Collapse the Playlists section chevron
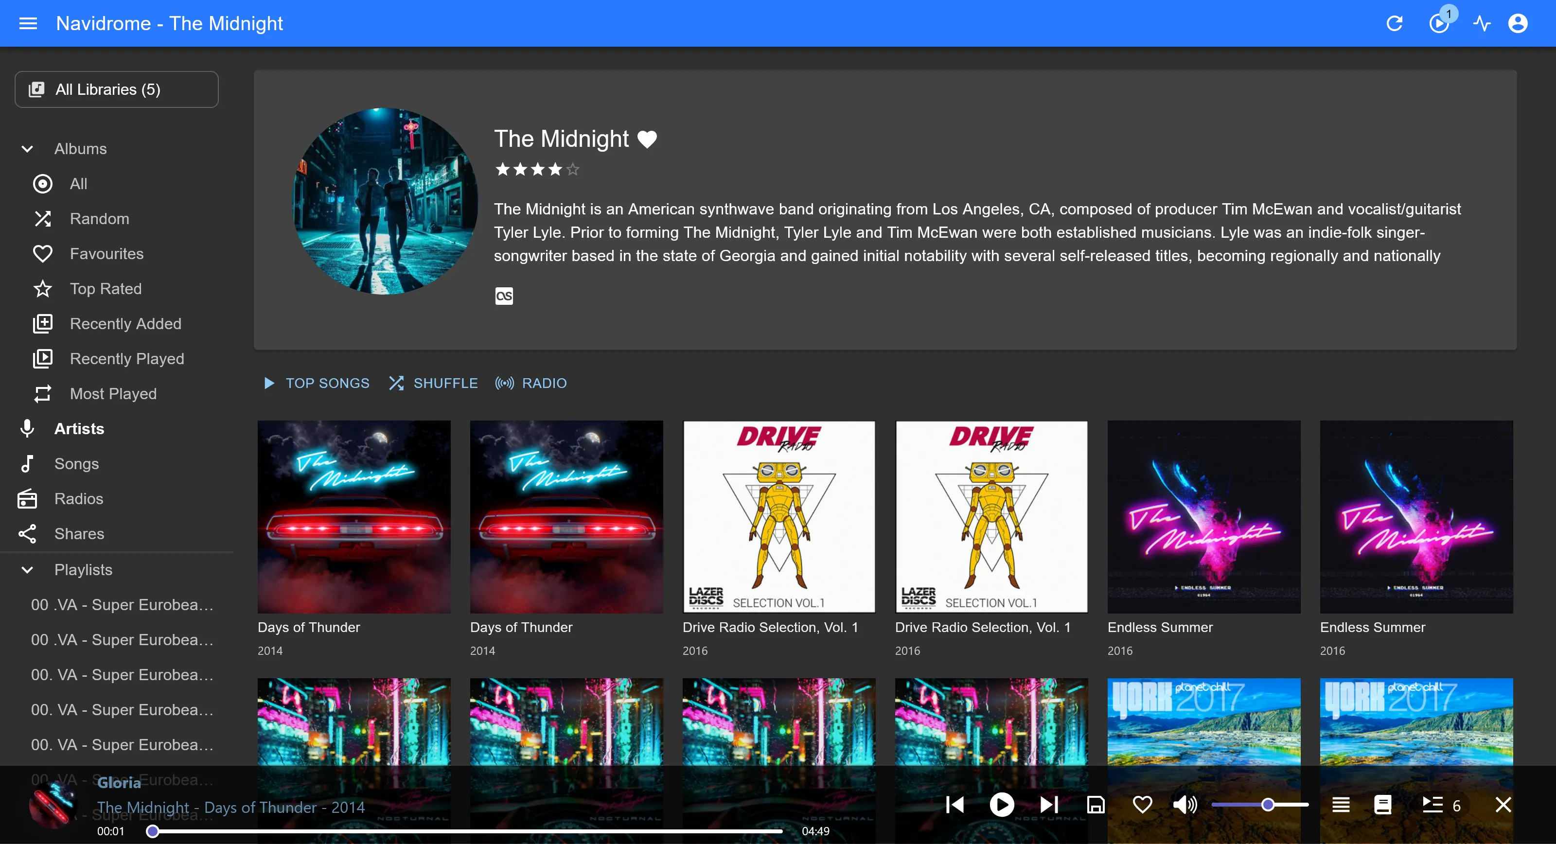1556x844 pixels. coord(27,570)
